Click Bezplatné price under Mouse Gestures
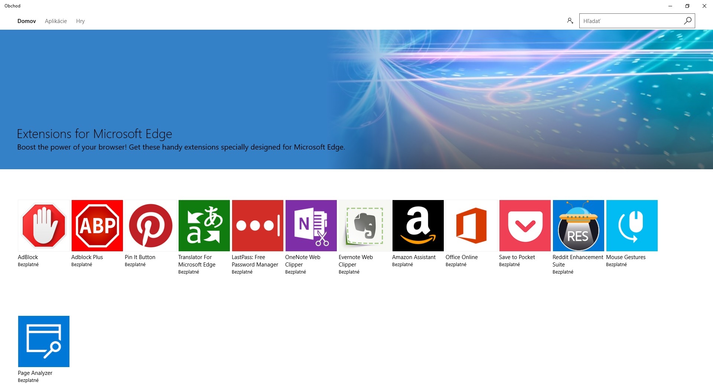 click(616, 265)
